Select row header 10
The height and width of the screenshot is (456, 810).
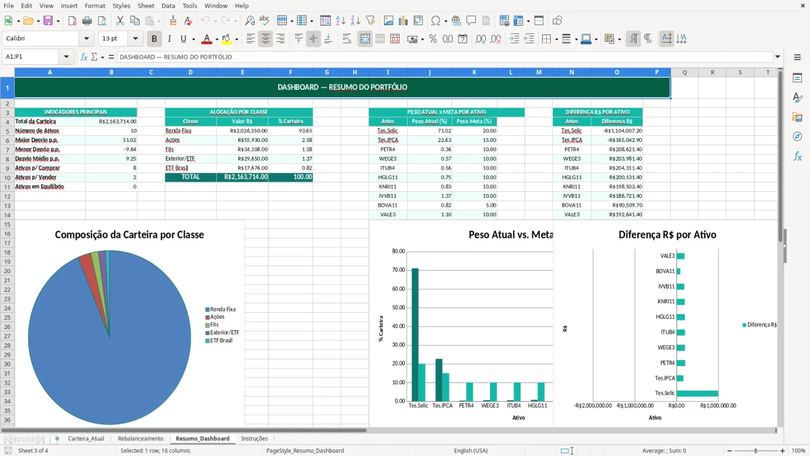[x=7, y=177]
